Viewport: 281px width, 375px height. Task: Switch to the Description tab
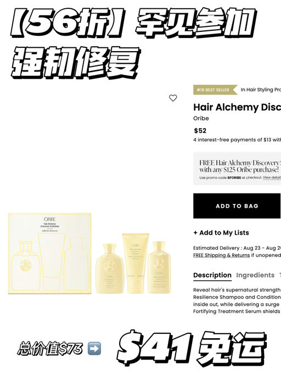[212, 275]
